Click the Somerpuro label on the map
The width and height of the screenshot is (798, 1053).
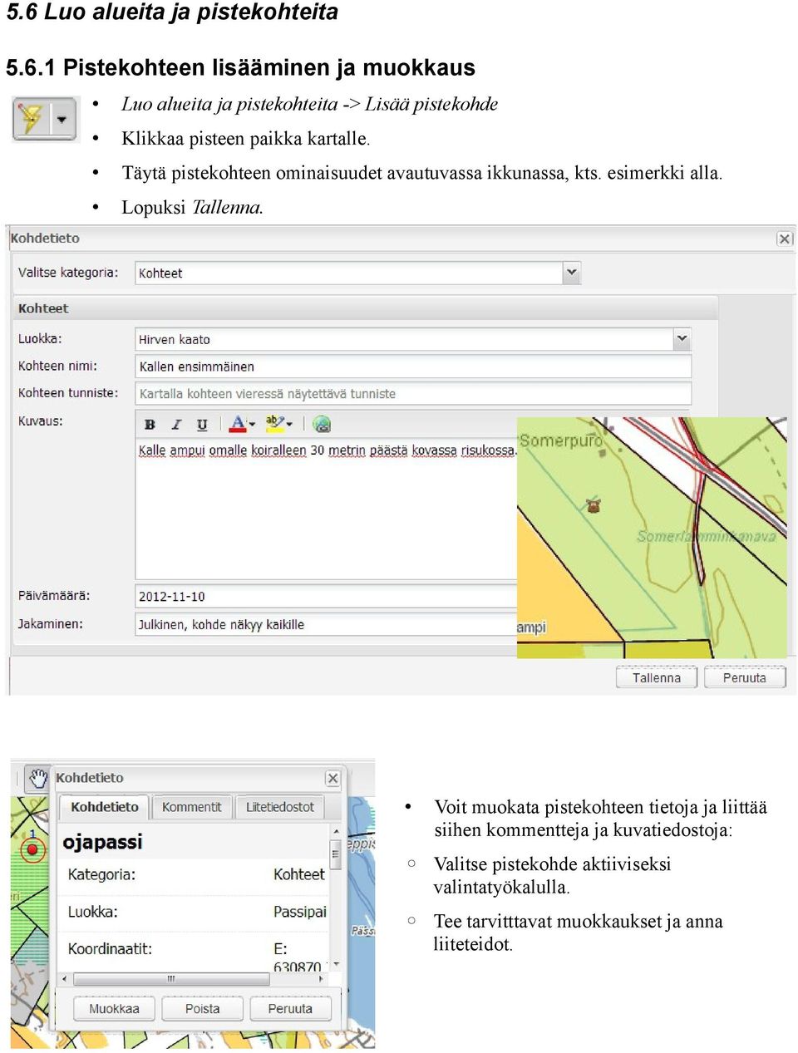(x=561, y=440)
